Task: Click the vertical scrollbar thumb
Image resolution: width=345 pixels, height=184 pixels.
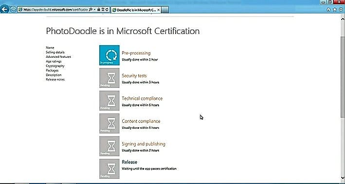Action: (x=343, y=77)
